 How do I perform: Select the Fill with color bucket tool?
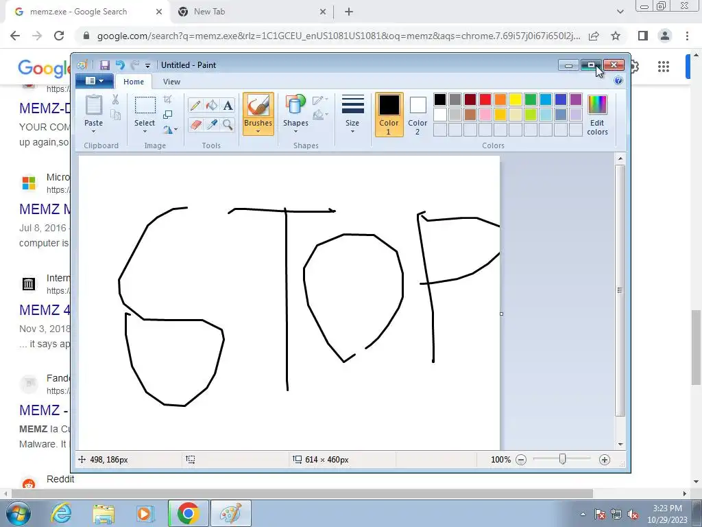[x=212, y=105]
